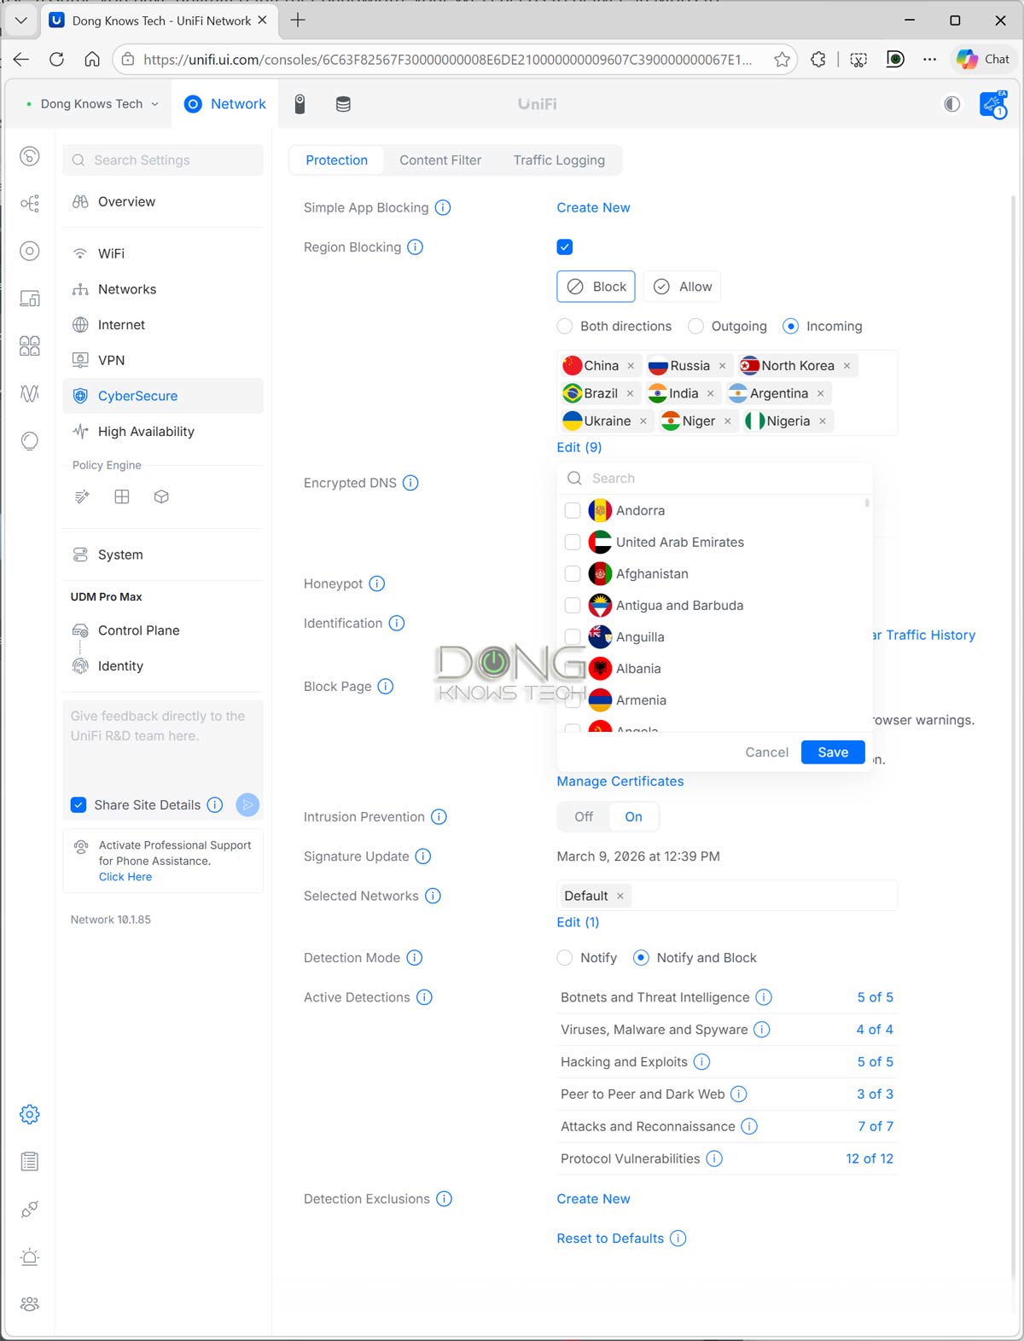This screenshot has width=1024, height=1341.
Task: Open the dashboard icon in left rail
Action: (30, 156)
